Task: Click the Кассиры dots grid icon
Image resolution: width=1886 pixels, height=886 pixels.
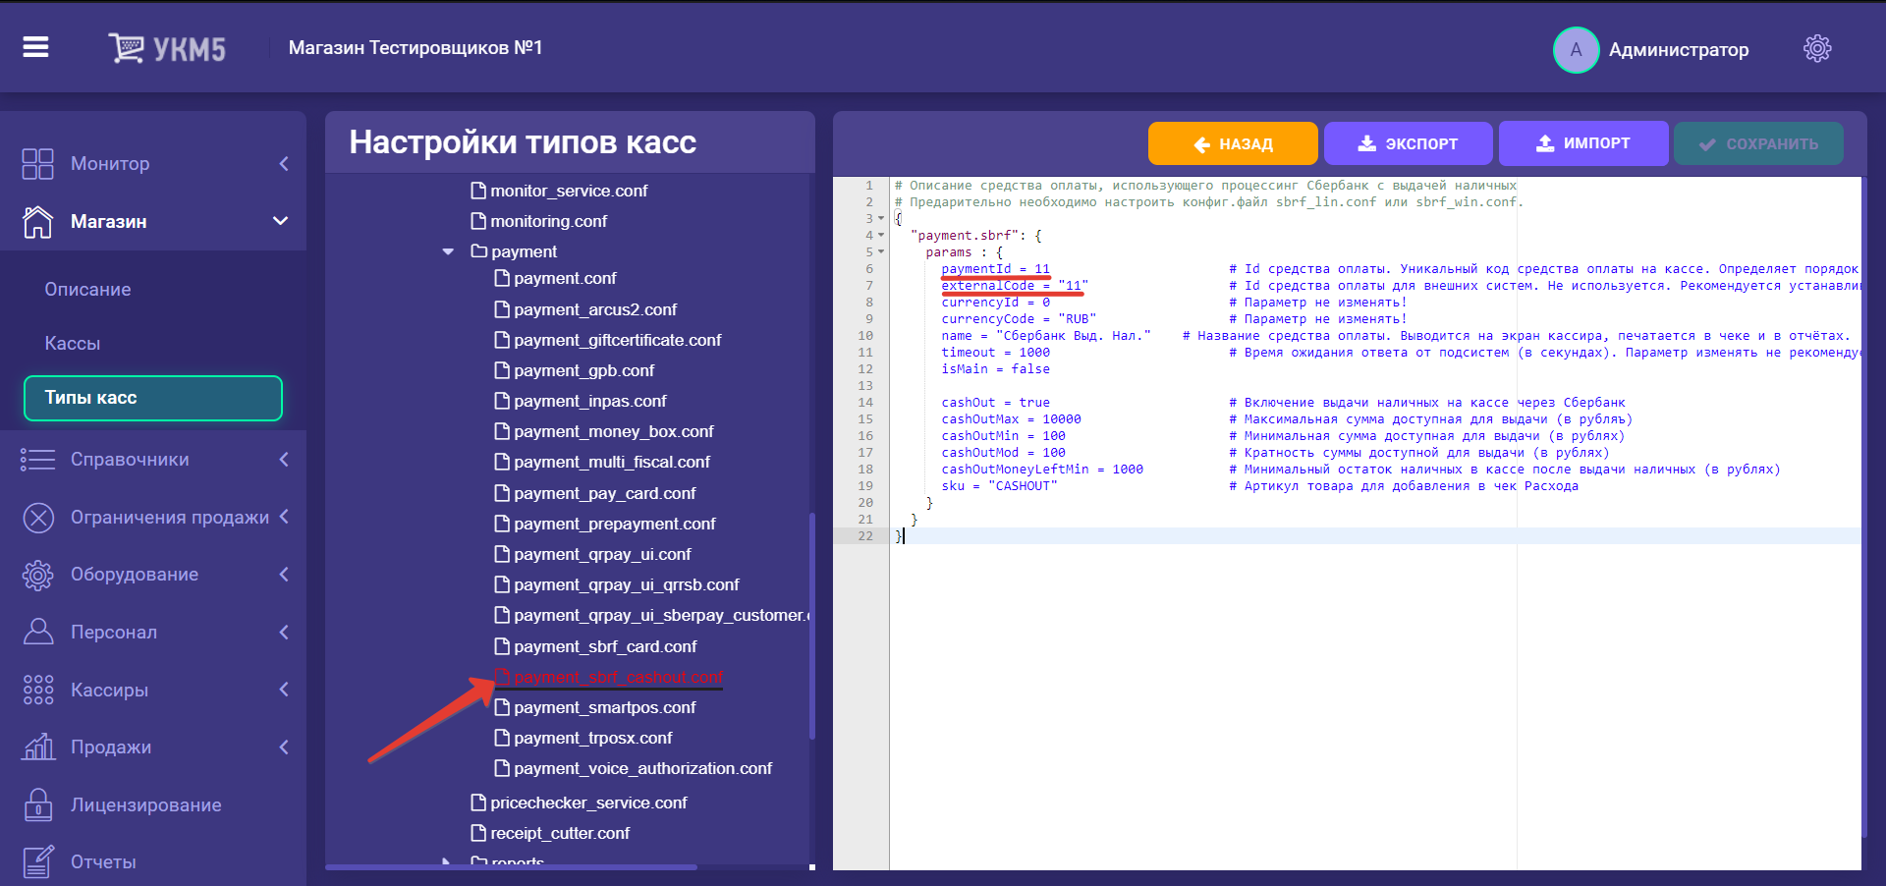Action: point(38,690)
